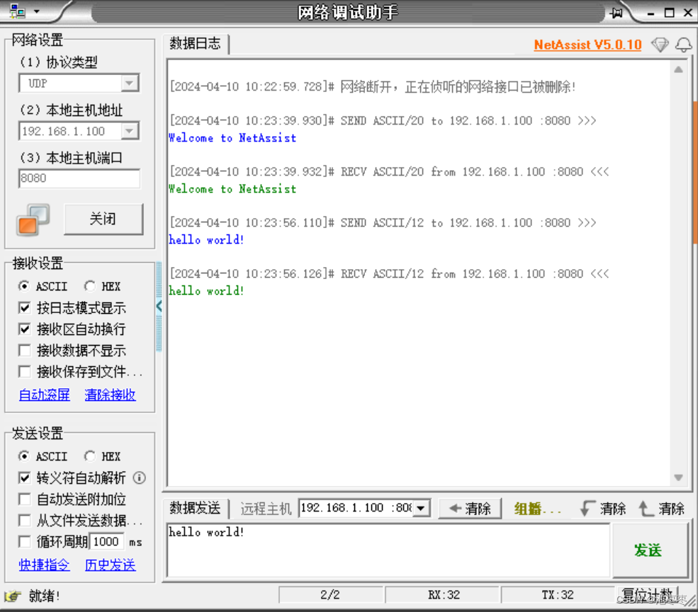Click the 清除接收 link
Screen dimensions: 698x612
point(111,395)
